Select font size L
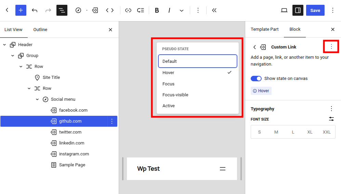The height and width of the screenshot is (194, 341). tap(293, 132)
